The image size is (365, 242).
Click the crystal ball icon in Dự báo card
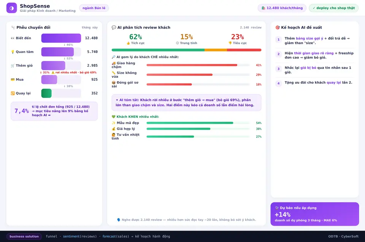(277, 208)
